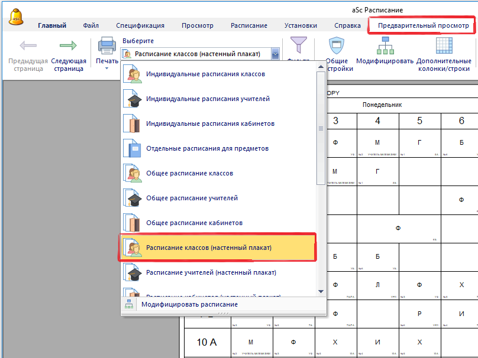Select Отдельные расписания для предметов
The width and height of the screenshot is (478, 358).
207,149
